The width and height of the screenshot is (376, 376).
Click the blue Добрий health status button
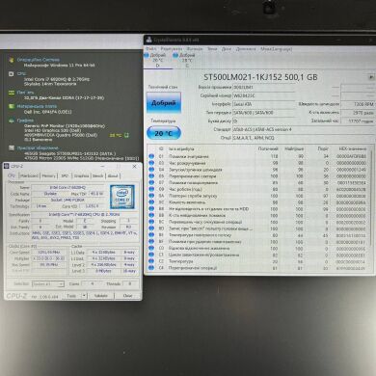[164, 103]
